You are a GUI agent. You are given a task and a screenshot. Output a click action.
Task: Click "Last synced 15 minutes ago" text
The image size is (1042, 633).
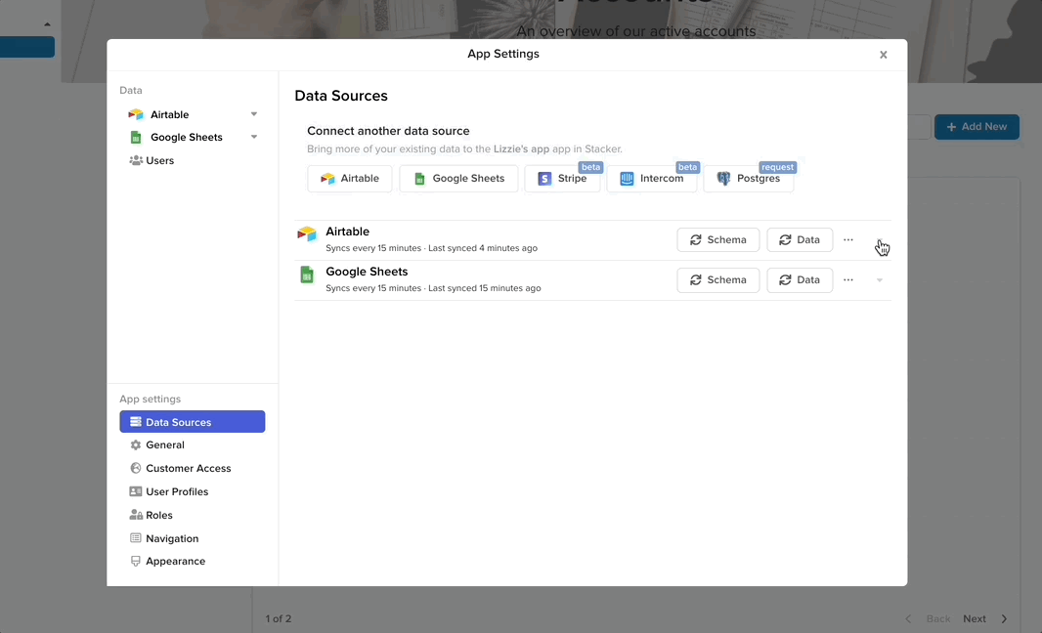[x=485, y=287]
